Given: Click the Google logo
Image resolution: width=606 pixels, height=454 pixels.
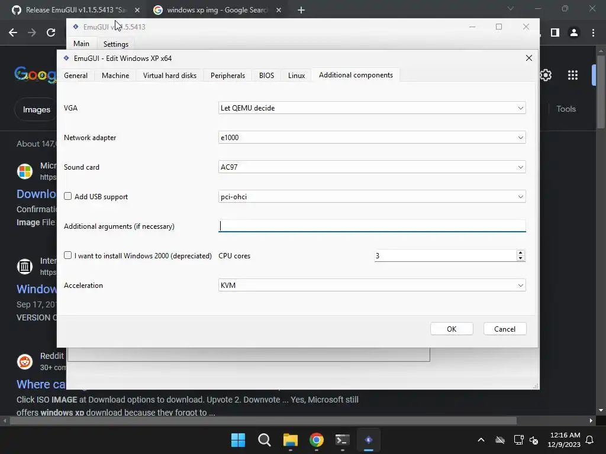Looking at the screenshot, I should (36, 74).
